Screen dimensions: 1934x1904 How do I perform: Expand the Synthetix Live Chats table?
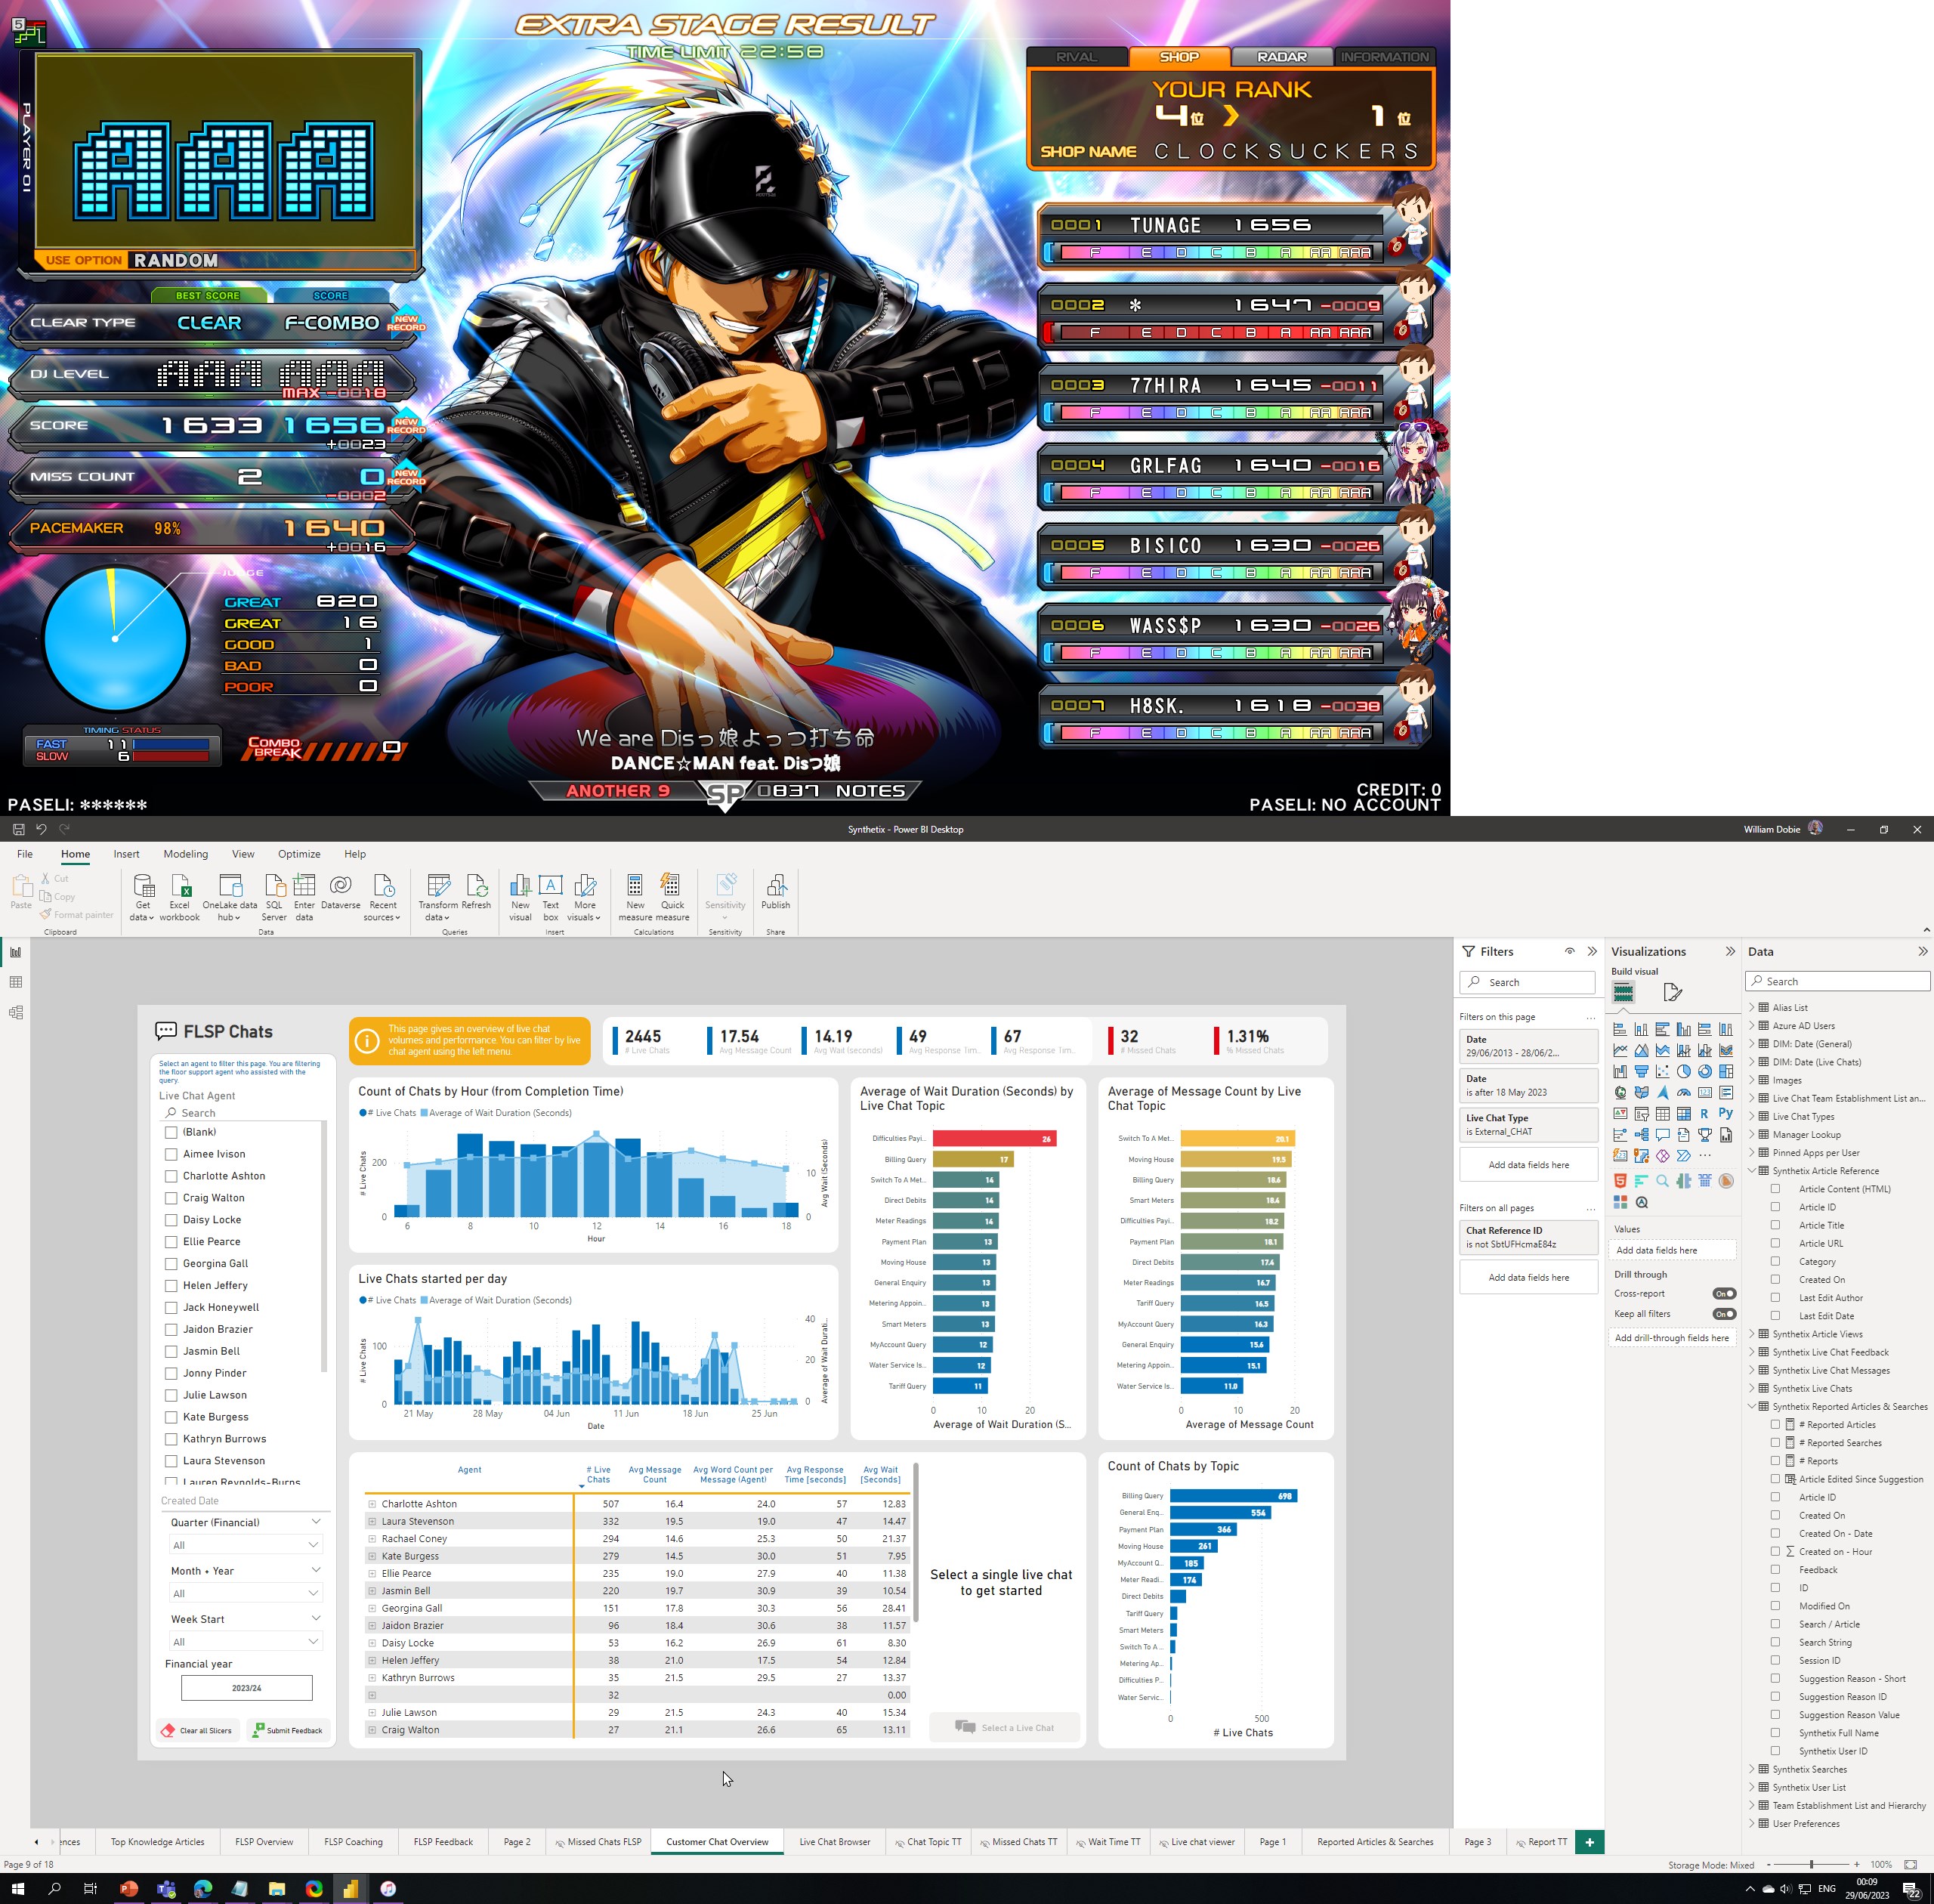[x=1752, y=1388]
